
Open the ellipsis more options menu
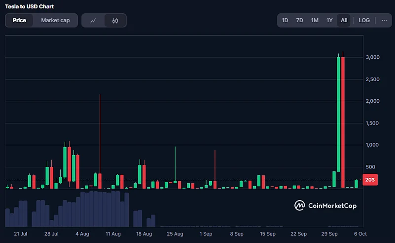click(x=384, y=20)
